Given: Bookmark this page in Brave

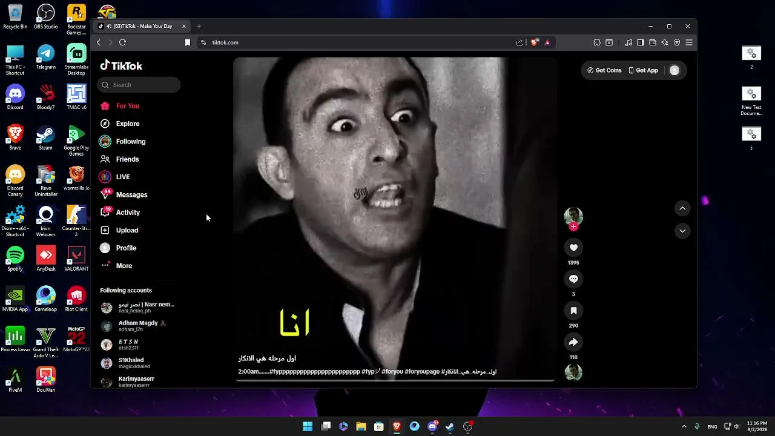Looking at the screenshot, I should click(188, 42).
